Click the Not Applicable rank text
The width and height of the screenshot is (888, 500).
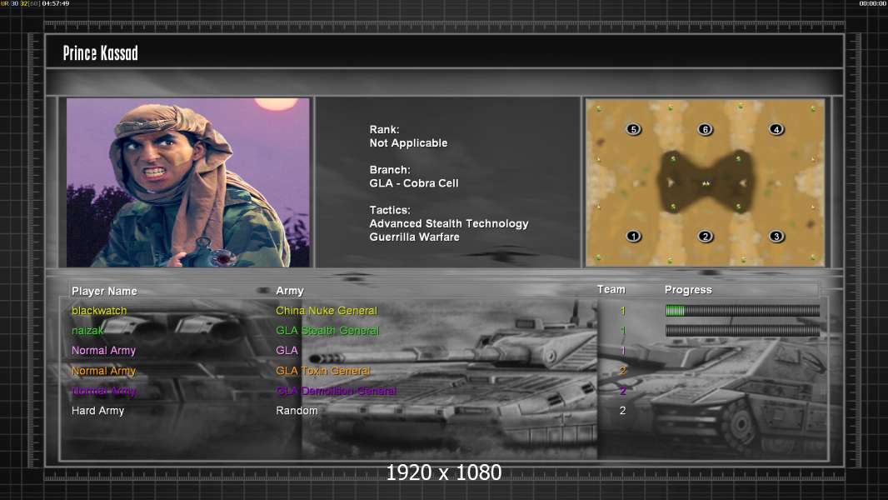point(408,142)
